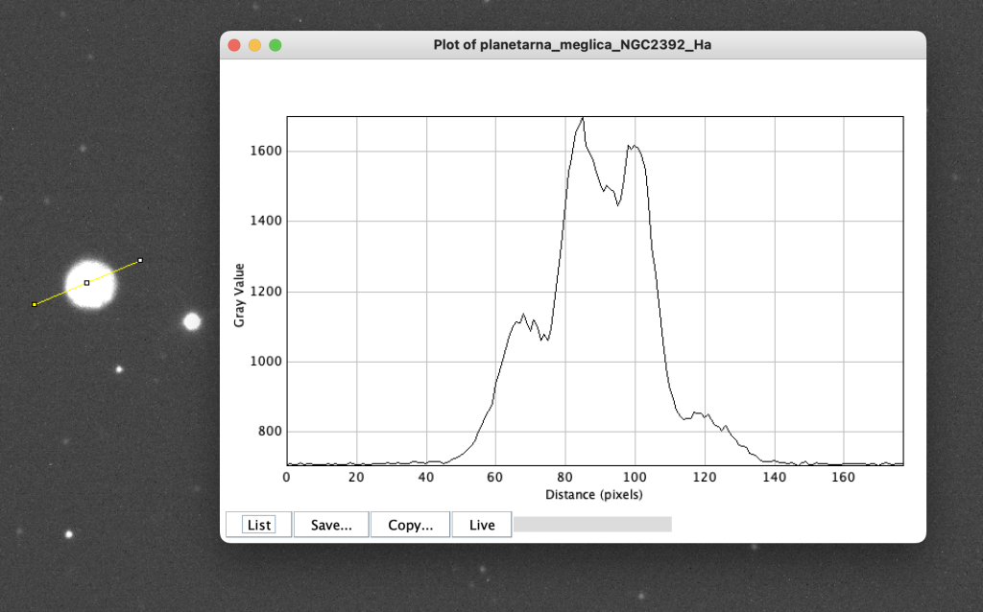Click the left shoulder bump of the curve

point(523,317)
